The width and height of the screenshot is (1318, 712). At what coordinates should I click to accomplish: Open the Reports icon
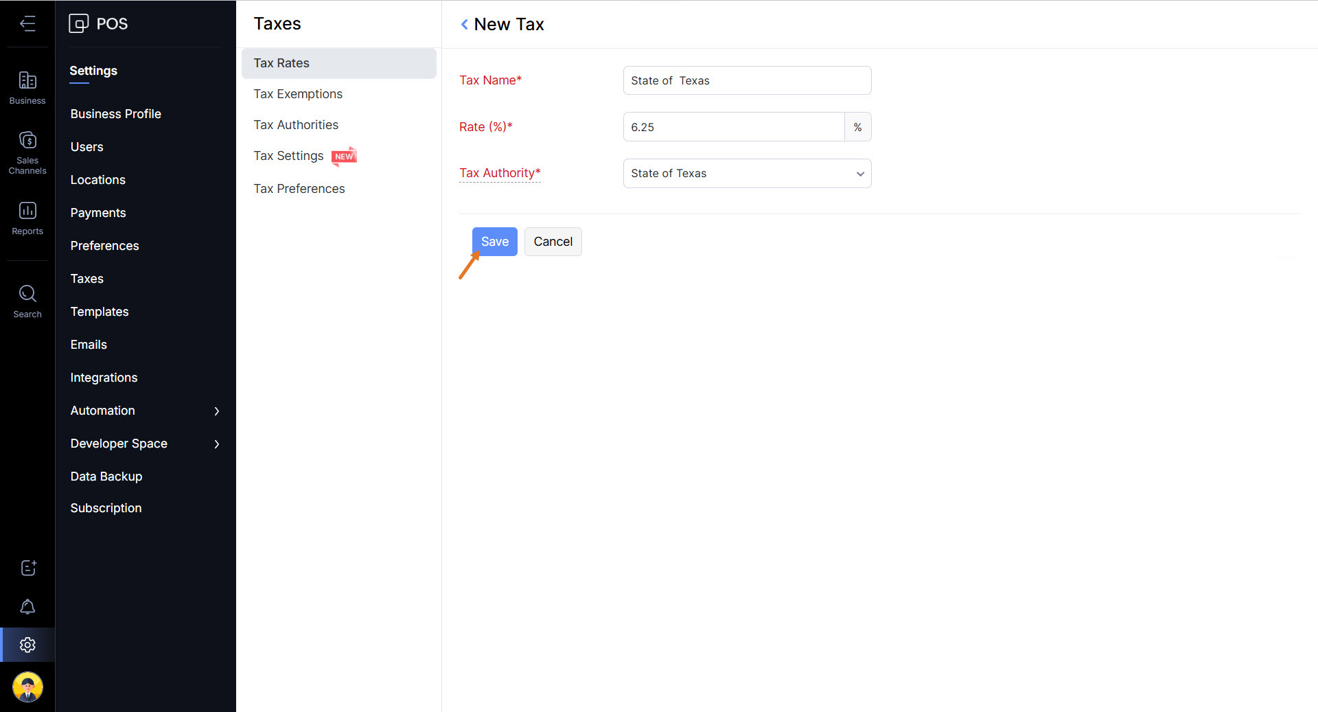27,218
